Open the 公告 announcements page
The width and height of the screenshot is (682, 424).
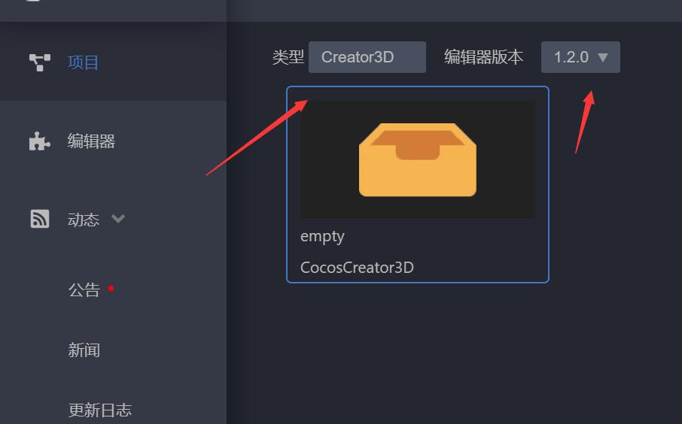[x=84, y=289]
